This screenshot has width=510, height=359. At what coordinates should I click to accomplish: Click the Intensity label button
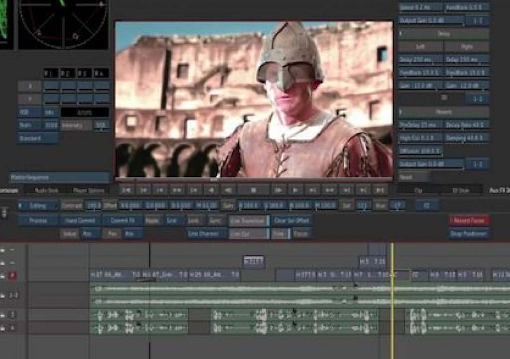coord(76,125)
